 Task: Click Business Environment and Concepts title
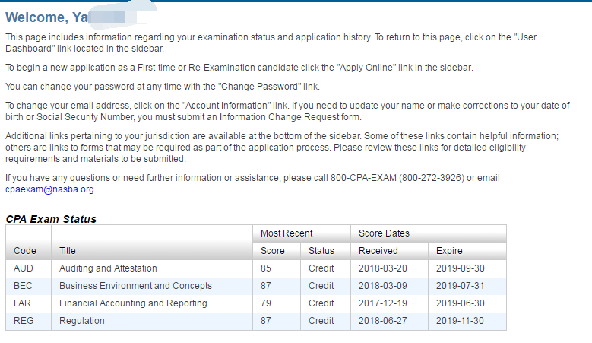tap(135, 286)
